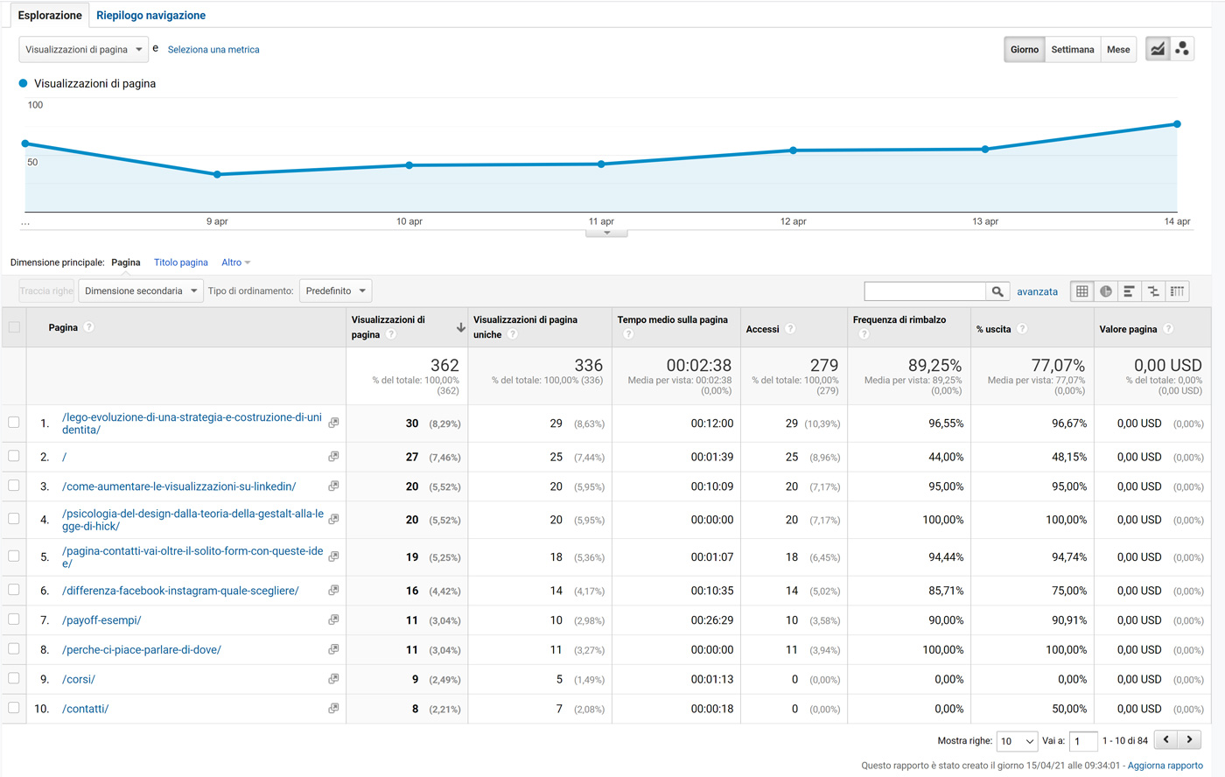Go to next page of results

point(1189,739)
